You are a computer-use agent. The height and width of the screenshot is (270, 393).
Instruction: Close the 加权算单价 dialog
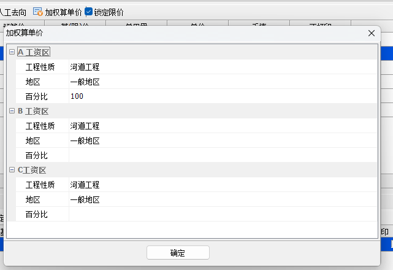tap(371, 33)
